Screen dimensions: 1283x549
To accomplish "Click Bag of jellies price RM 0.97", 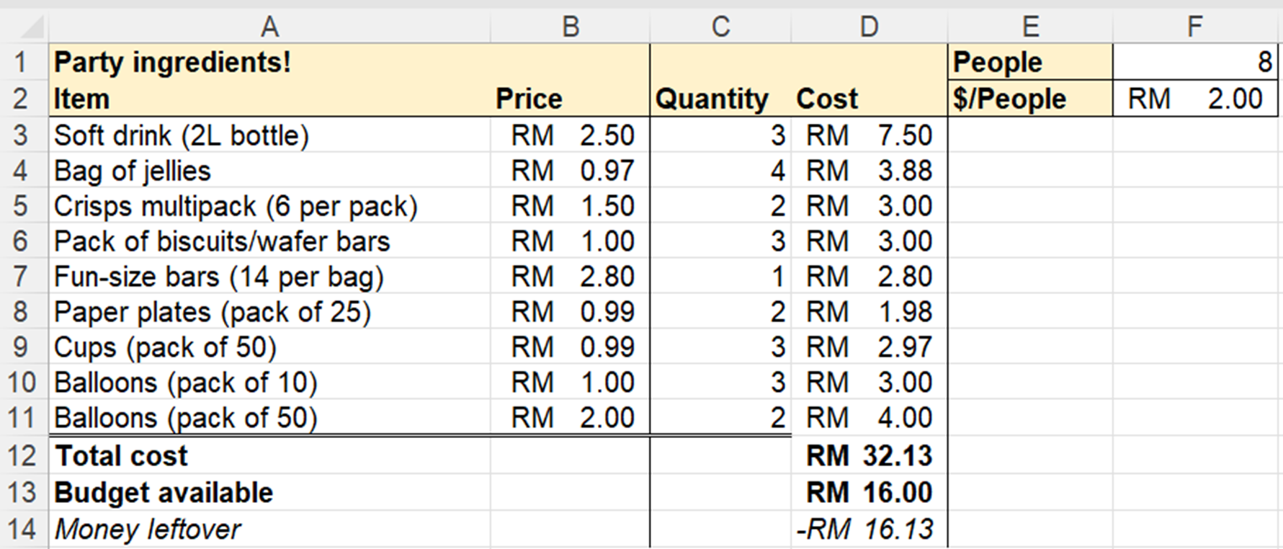I will click(571, 171).
